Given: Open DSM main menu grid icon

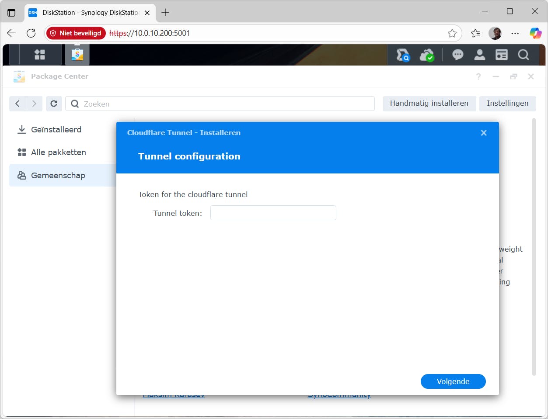Looking at the screenshot, I should pos(40,55).
